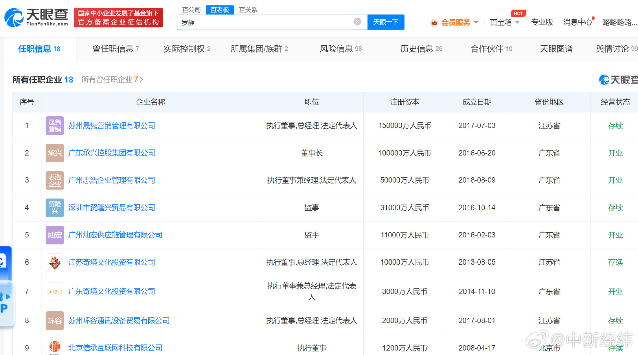The image size is (638, 355).
Task: Open the 合作伙伴 10 tab
Action: pyautogui.click(x=492, y=49)
